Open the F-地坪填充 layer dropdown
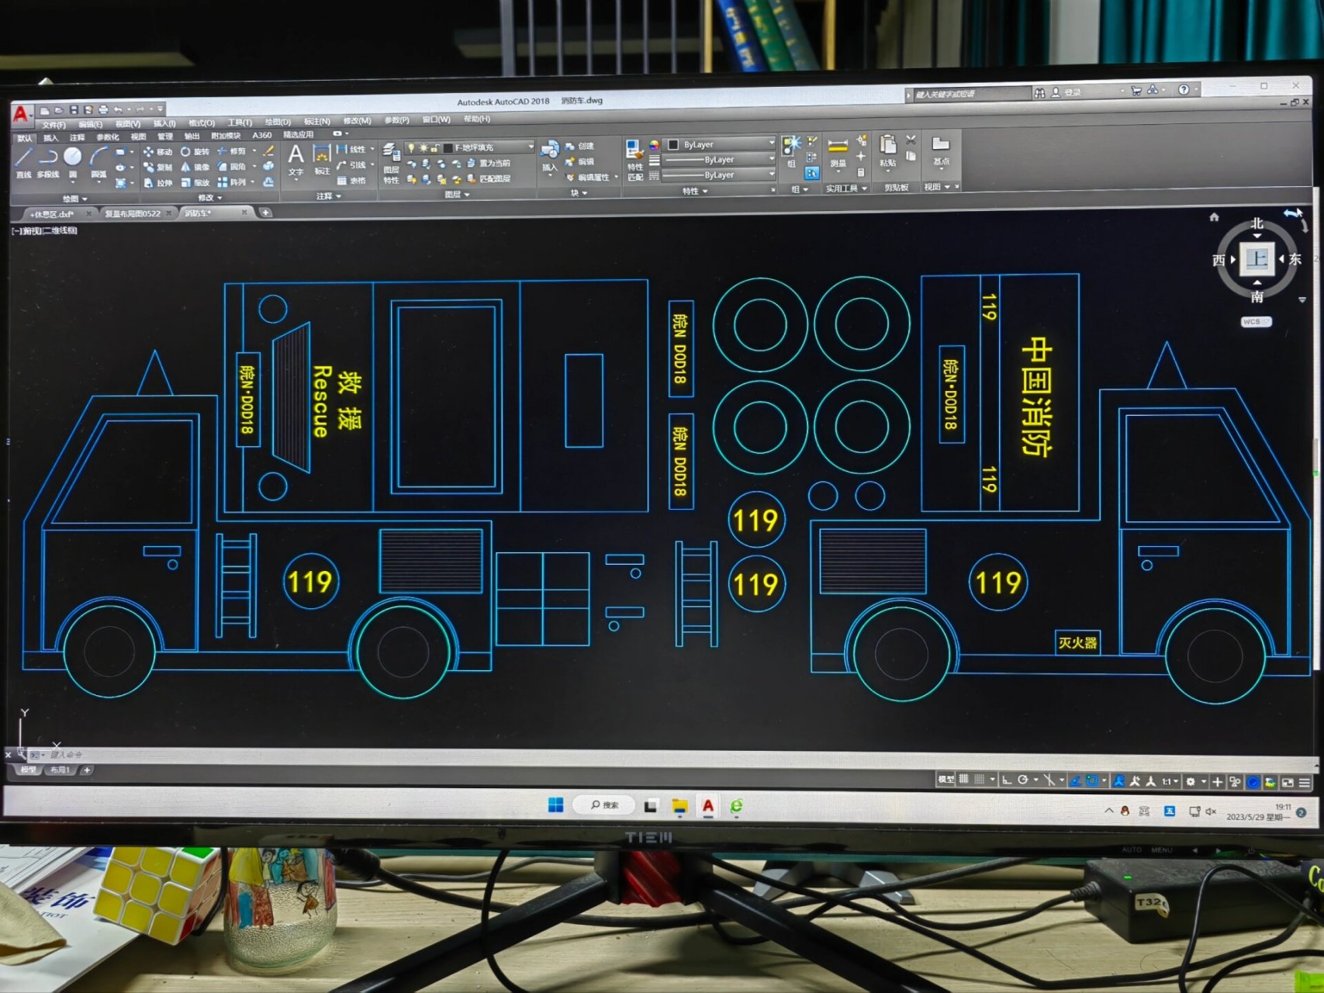This screenshot has width=1324, height=993. coord(531,147)
